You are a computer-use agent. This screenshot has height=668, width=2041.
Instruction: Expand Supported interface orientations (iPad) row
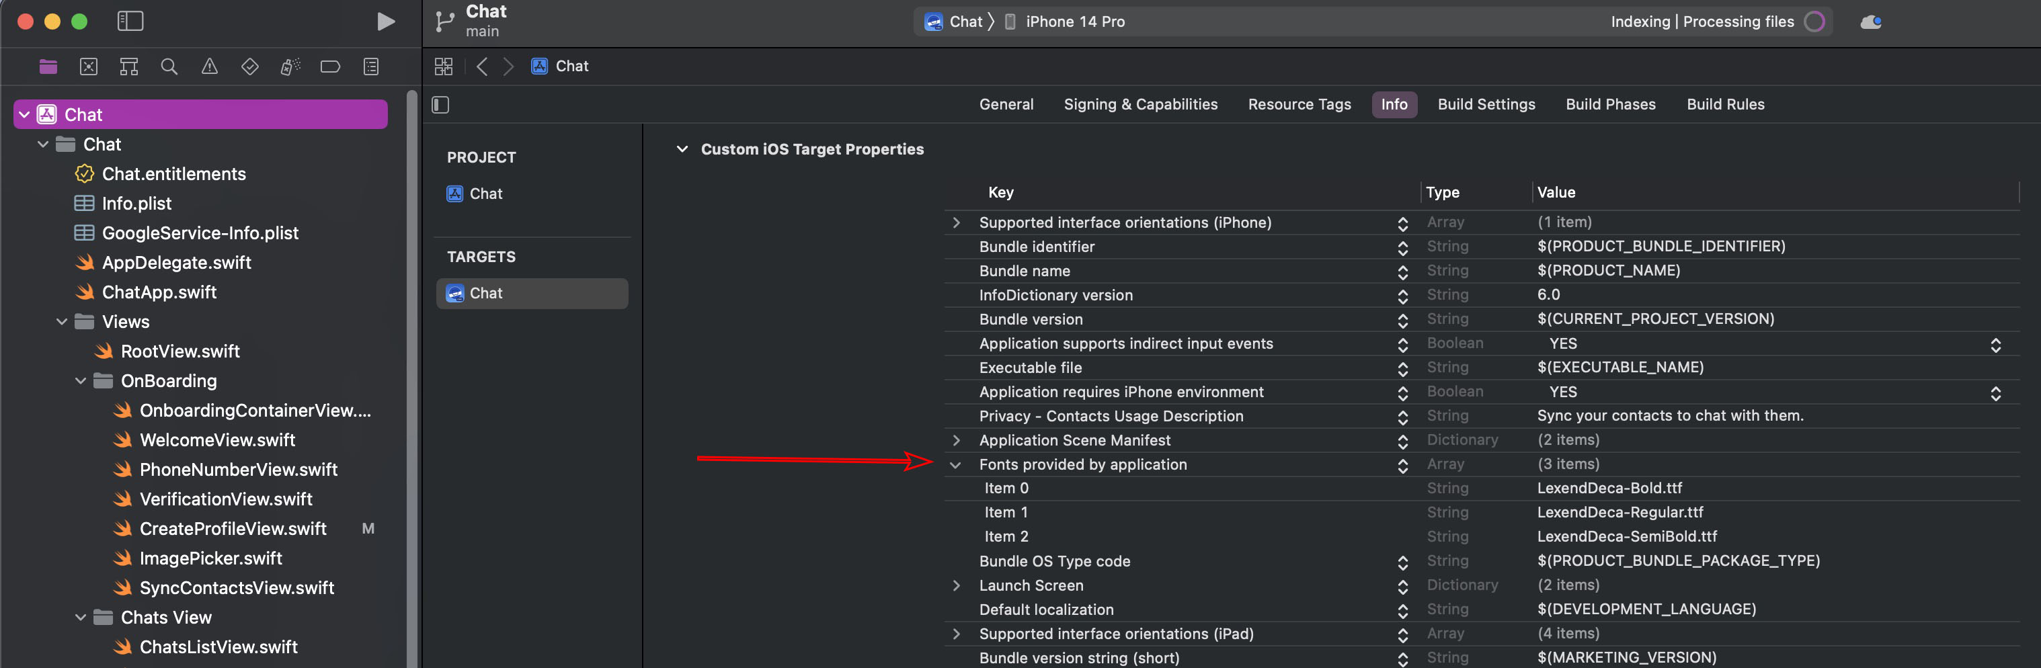[957, 634]
